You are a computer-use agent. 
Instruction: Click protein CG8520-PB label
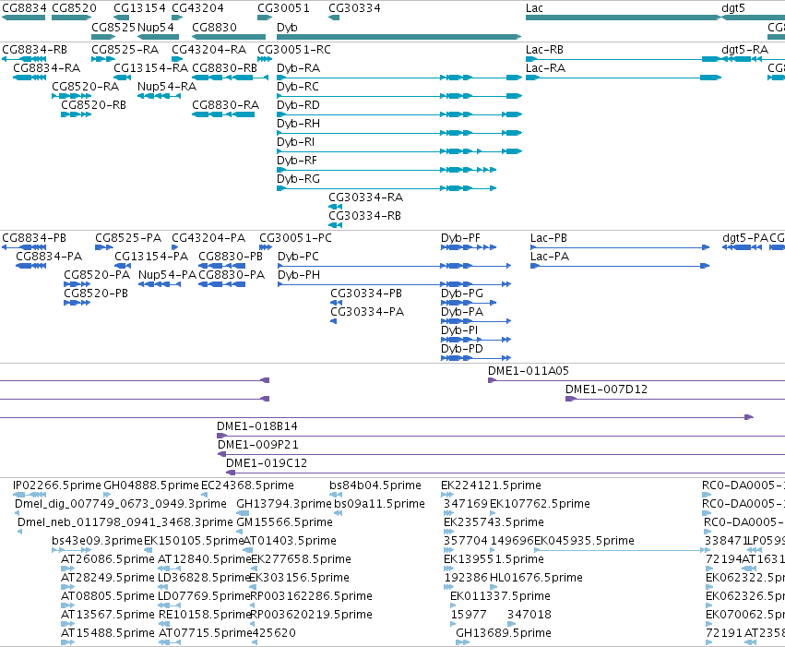pyautogui.click(x=96, y=294)
